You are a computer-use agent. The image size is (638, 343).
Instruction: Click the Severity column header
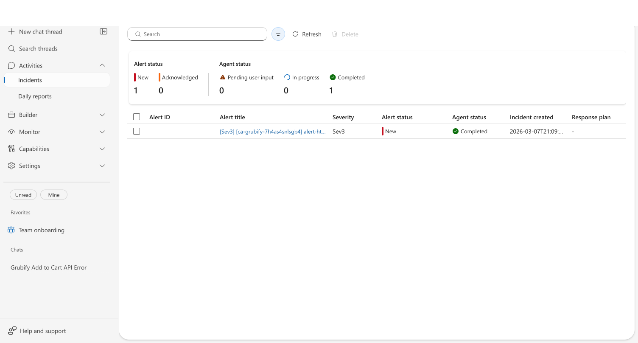click(x=343, y=117)
